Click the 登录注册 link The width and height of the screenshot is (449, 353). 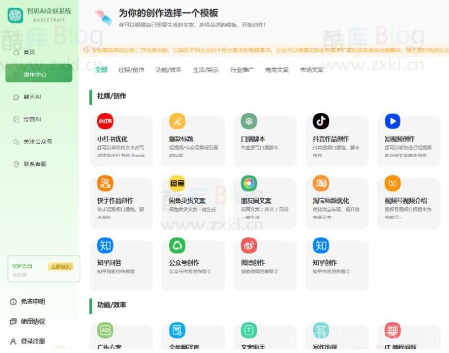pos(32,341)
